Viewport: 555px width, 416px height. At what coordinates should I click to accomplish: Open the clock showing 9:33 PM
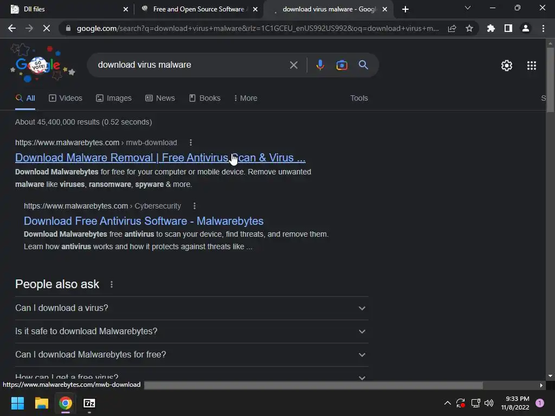coord(515,403)
